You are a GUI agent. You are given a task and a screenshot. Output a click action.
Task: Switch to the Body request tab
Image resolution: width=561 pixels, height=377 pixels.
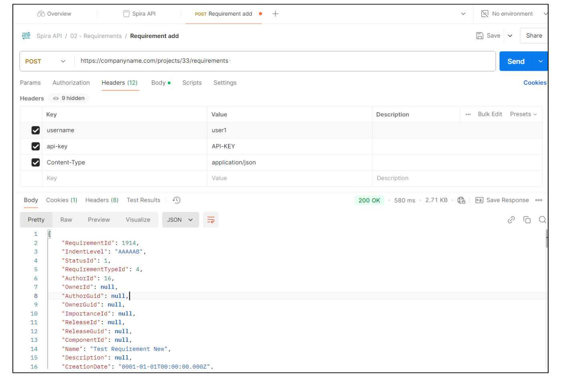161,83
